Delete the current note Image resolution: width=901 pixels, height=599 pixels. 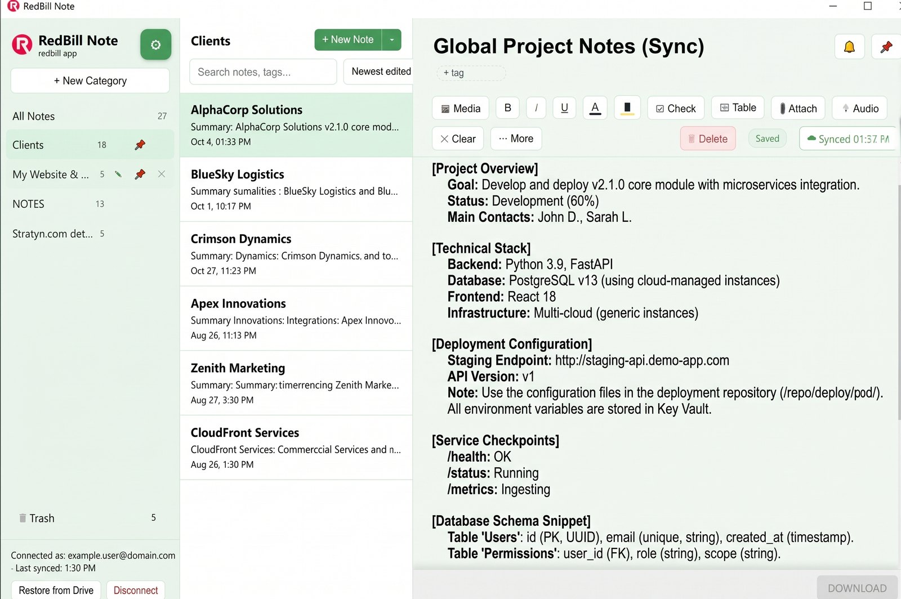708,138
